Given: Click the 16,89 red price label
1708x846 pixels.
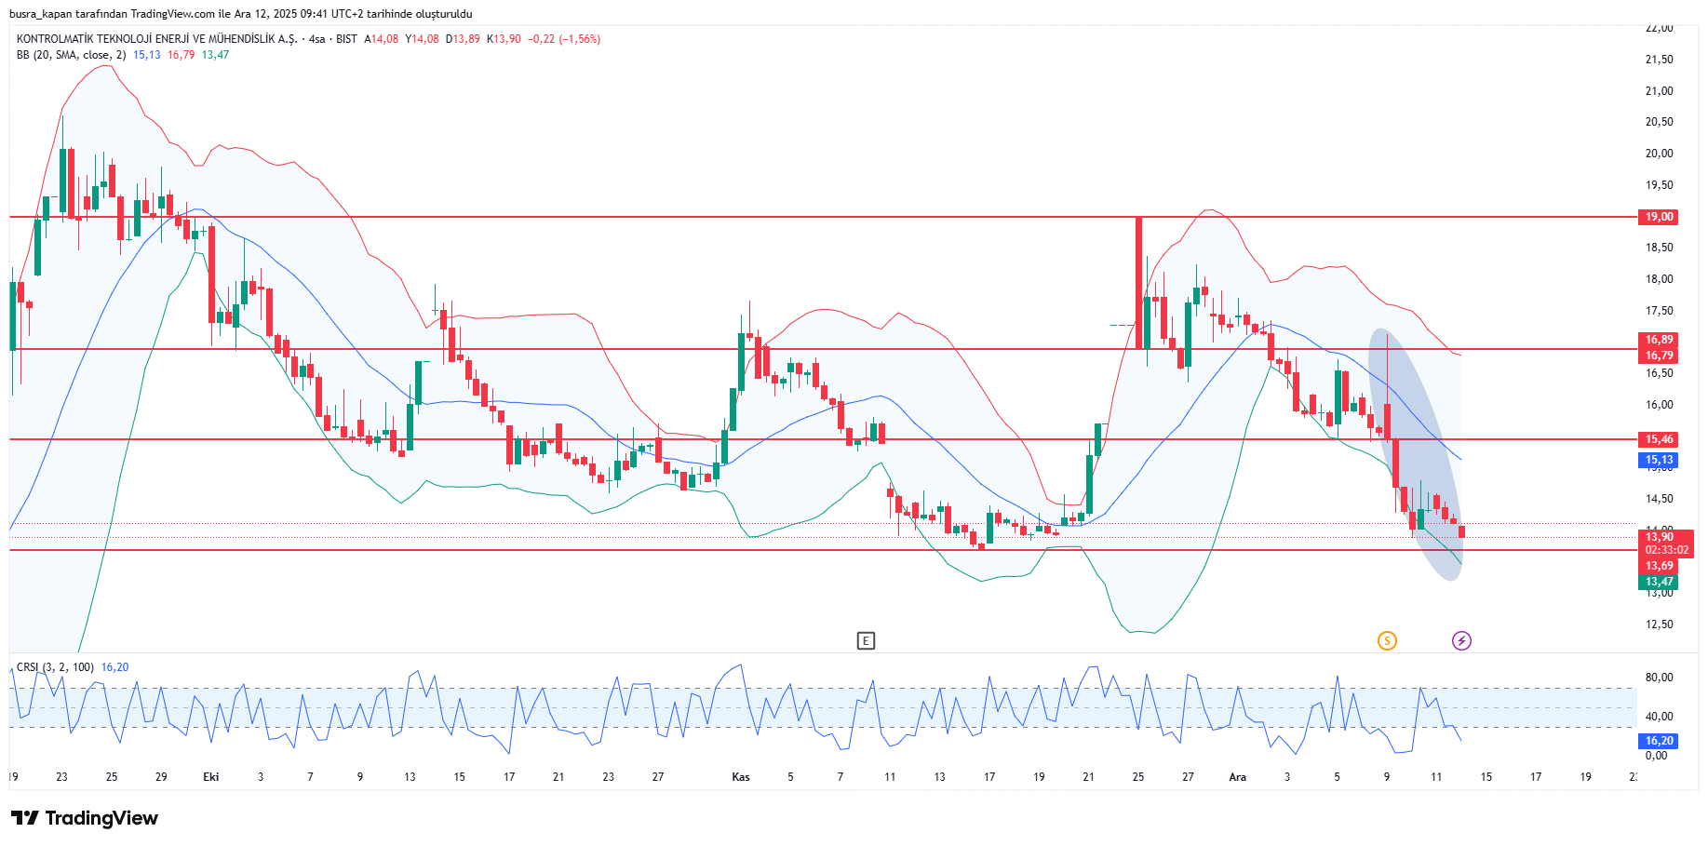Looking at the screenshot, I should pyautogui.click(x=1659, y=340).
